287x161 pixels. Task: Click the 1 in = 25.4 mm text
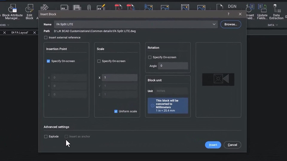click(x=165, y=111)
